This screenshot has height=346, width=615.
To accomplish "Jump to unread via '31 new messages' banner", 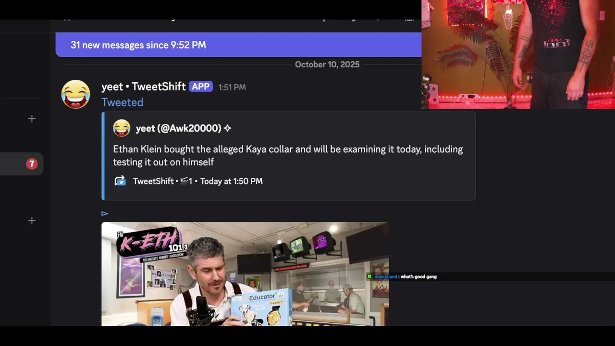I will (x=238, y=45).
